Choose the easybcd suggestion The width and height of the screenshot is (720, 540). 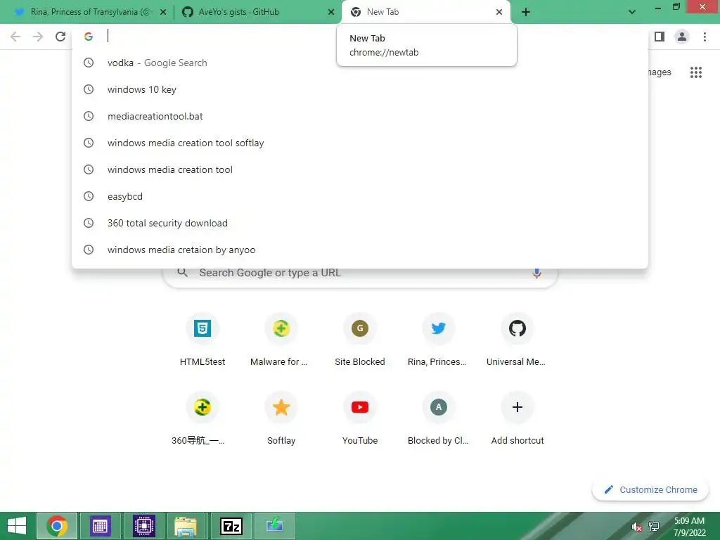(360, 196)
